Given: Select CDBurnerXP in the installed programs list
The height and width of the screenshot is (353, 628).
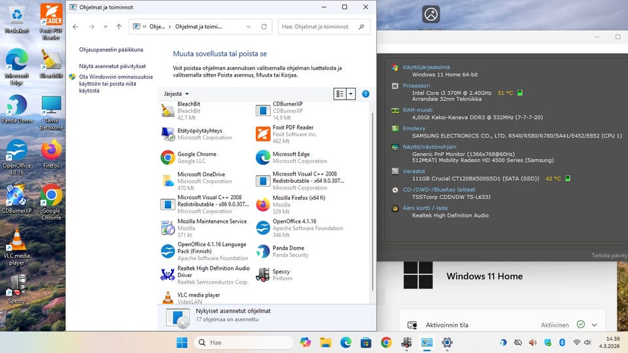Looking at the screenshot, I should pos(300,111).
